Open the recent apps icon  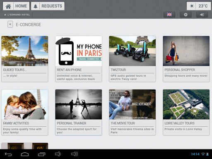pos(41,154)
